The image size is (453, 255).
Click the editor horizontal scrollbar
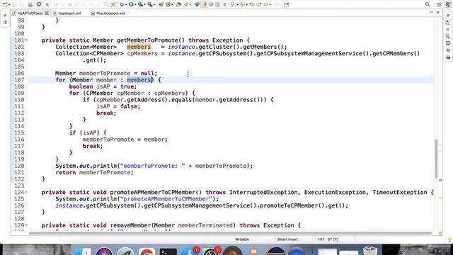click(230, 233)
